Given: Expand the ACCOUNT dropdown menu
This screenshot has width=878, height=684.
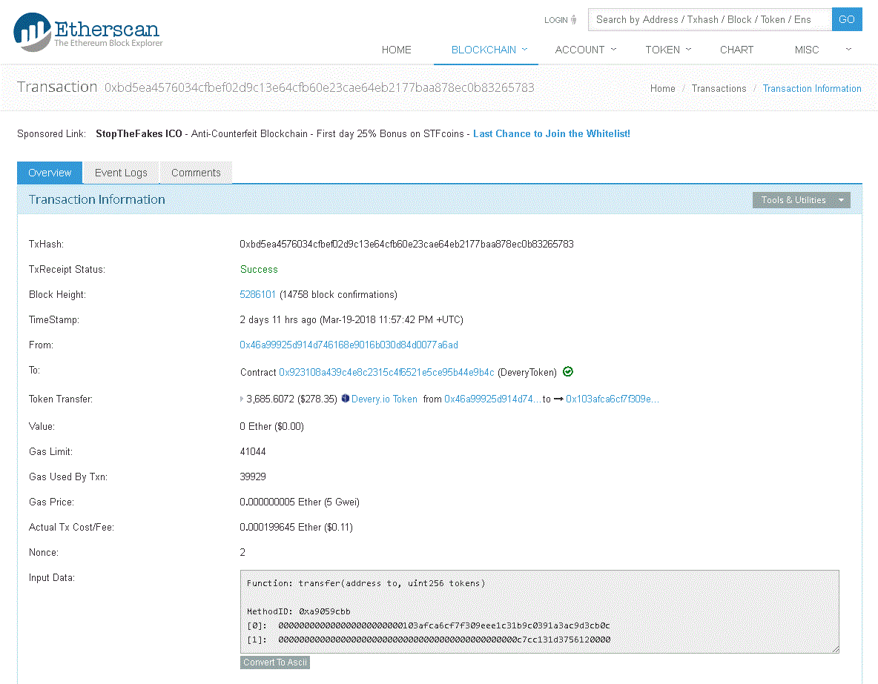Looking at the screenshot, I should [x=585, y=50].
